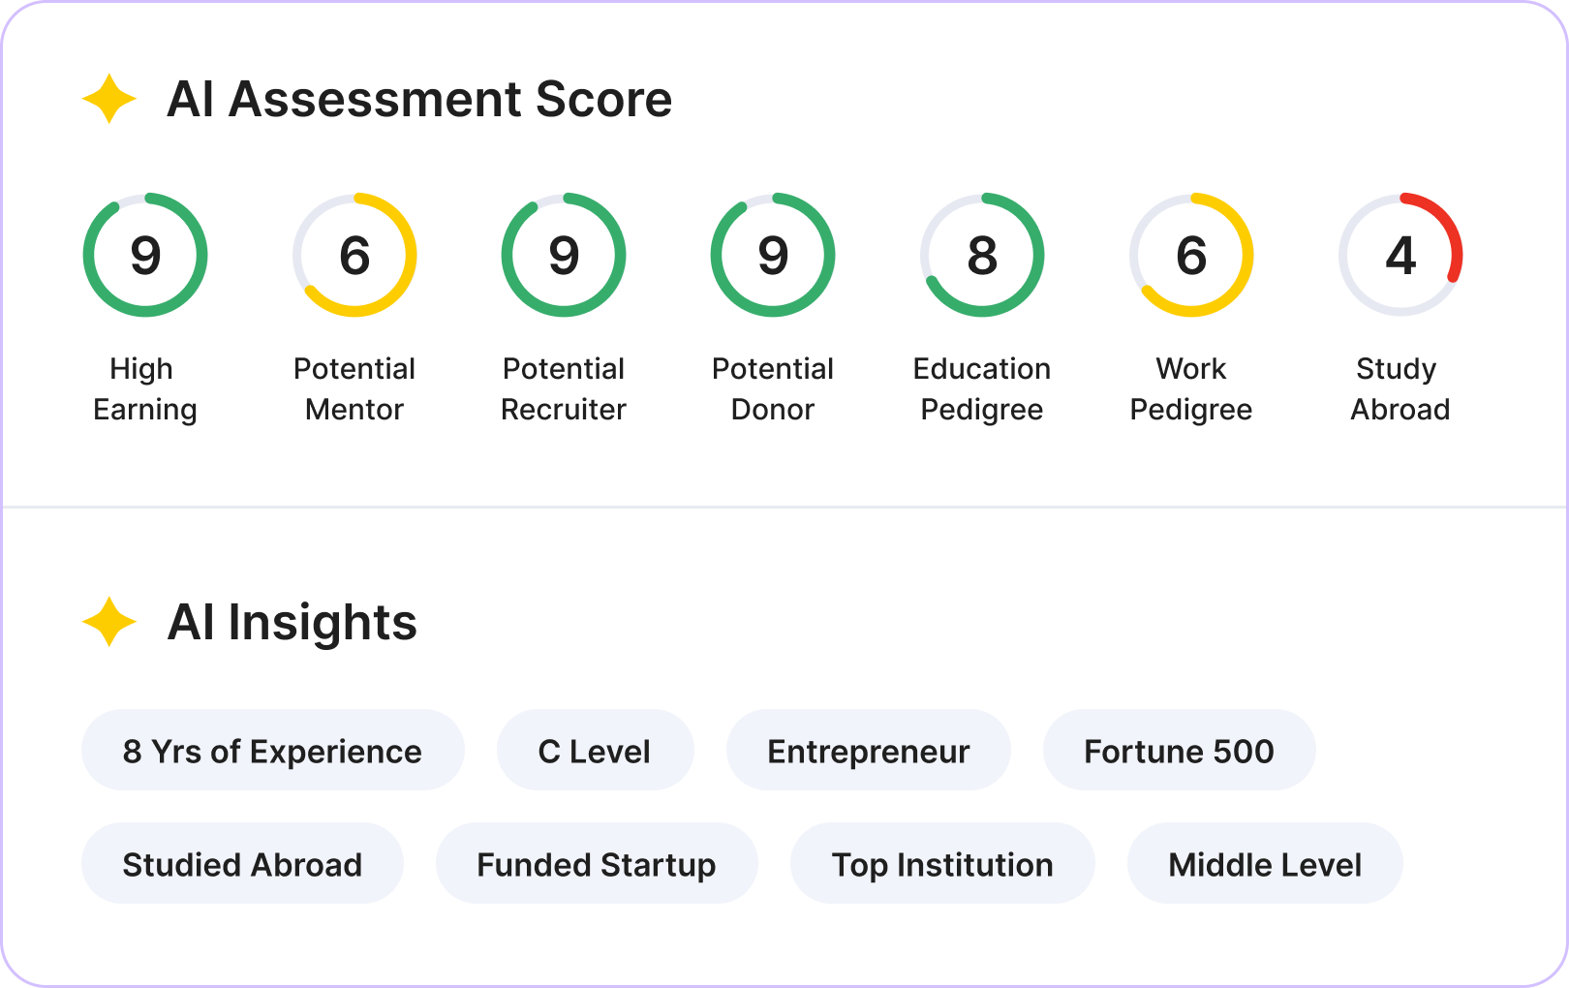Select the C Level insight chip
Image resolution: width=1569 pixels, height=988 pixels.
[595, 751]
